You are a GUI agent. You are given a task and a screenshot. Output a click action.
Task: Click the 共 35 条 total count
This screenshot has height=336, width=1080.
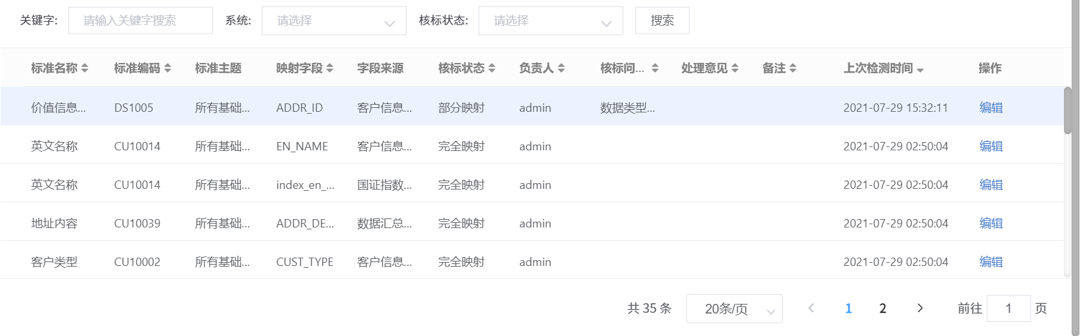coord(650,308)
